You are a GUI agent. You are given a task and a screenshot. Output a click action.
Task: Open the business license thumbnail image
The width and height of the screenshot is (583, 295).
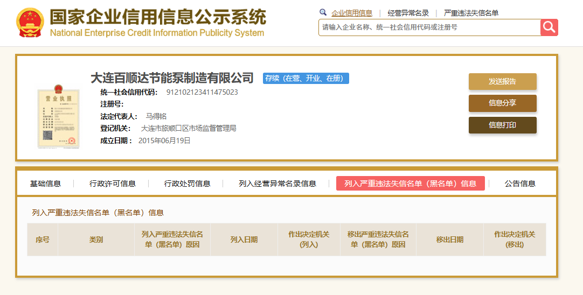[58, 117]
